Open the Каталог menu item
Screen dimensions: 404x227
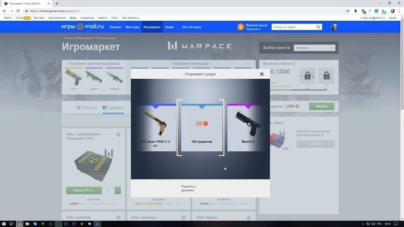115,27
